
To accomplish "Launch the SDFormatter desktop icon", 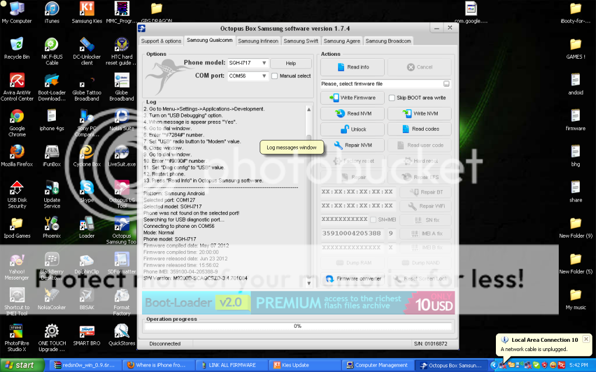I will click(x=122, y=263).
